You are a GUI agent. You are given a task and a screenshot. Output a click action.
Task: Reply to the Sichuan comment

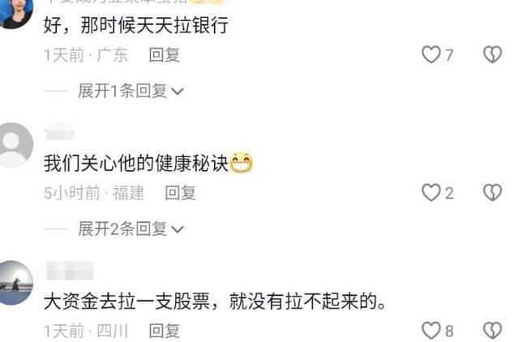[165, 331]
